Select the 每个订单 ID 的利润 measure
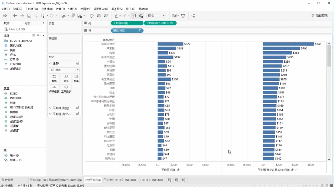The height and width of the screenshot is (187, 334). (x=21, y=107)
